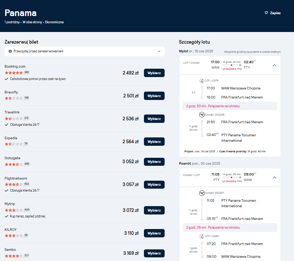Save this trip with the Zapisz button
Screen dimensions: 294x261
pyautogui.click(x=273, y=13)
